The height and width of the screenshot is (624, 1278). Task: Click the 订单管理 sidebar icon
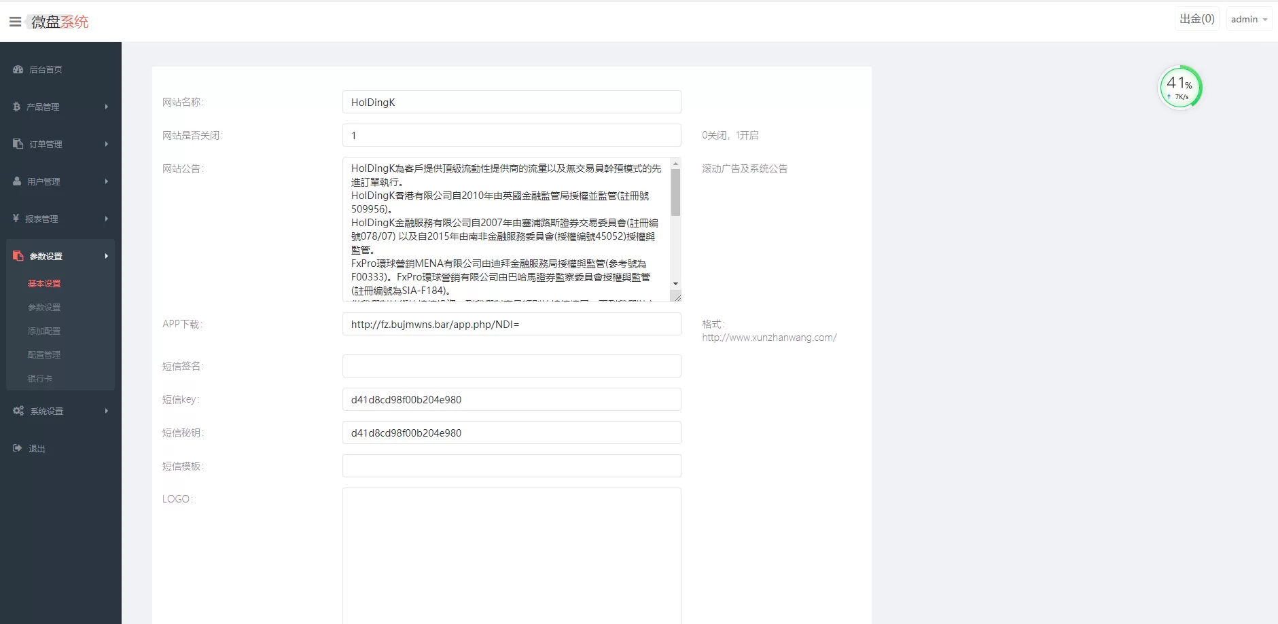click(x=18, y=144)
